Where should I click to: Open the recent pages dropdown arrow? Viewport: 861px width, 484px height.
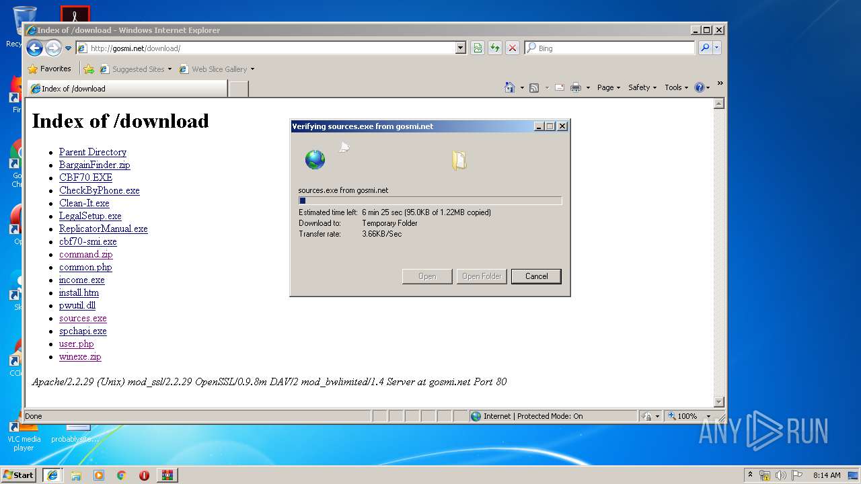coord(68,48)
